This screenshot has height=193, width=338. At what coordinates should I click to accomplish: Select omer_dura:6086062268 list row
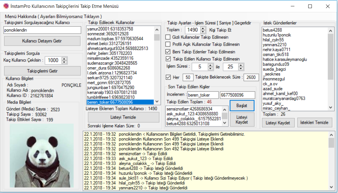[x=120, y=68]
